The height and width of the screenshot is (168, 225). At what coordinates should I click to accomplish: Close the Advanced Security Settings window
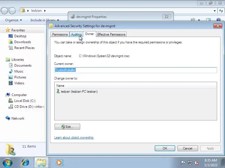point(218,26)
